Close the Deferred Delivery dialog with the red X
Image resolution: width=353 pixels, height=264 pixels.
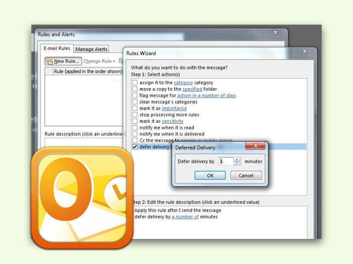(x=255, y=146)
